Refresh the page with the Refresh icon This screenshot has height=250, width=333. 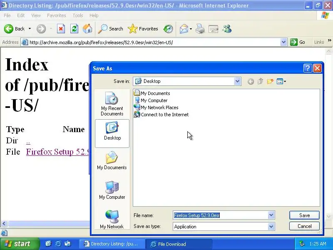pos(74,29)
